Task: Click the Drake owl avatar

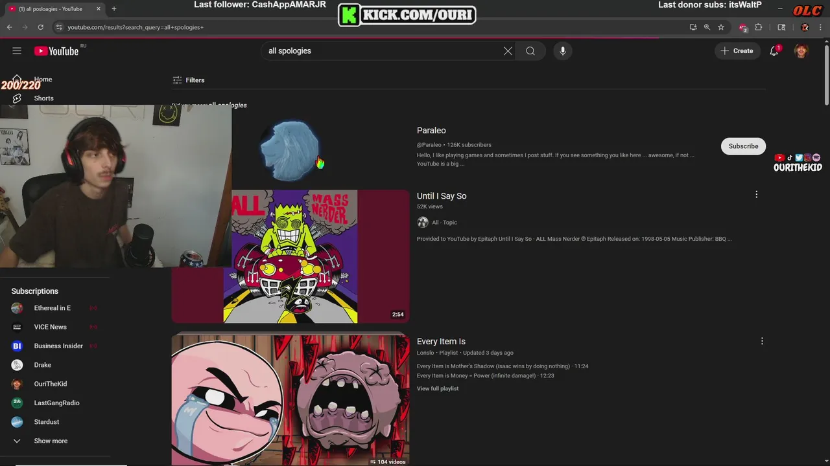Action: (x=17, y=365)
